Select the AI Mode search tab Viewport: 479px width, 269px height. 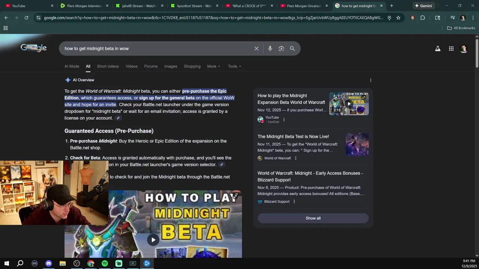point(72,67)
